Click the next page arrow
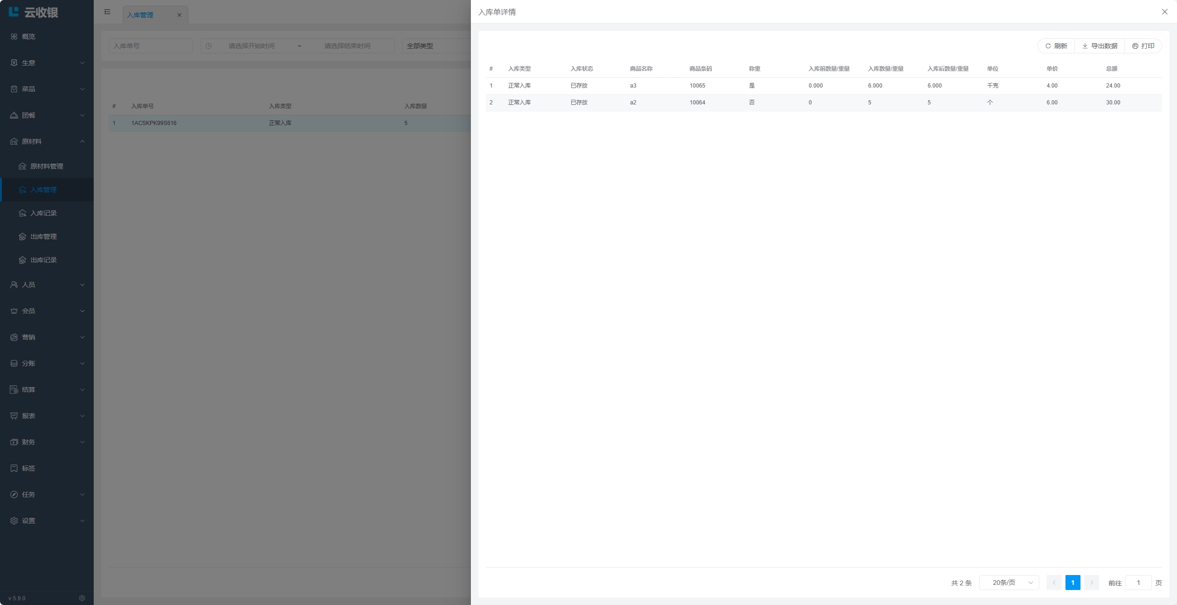 (x=1091, y=583)
